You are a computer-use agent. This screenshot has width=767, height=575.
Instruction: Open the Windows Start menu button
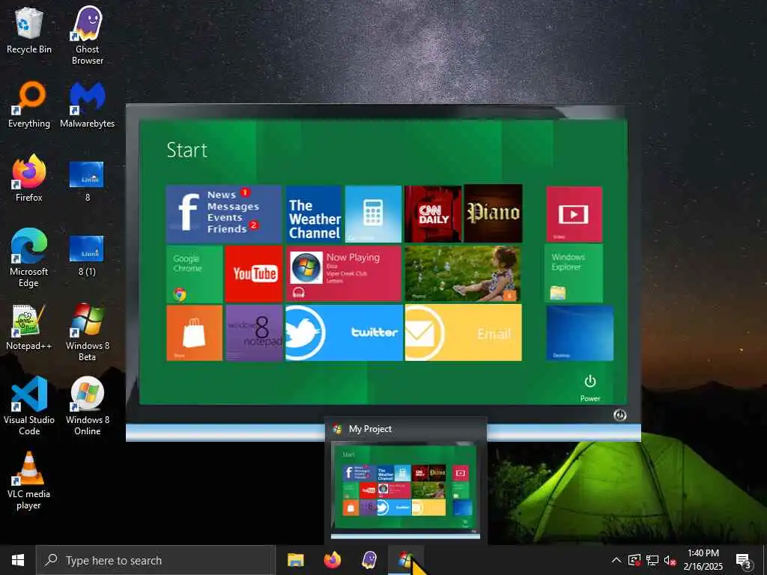tap(18, 560)
